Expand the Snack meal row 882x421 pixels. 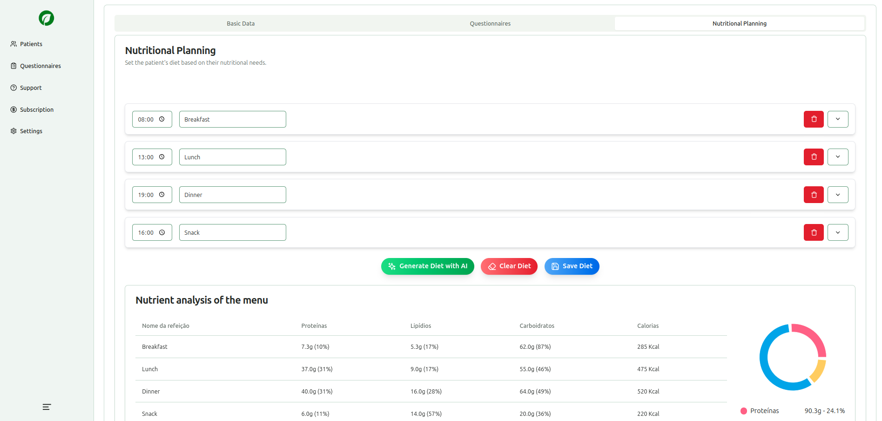tap(838, 232)
